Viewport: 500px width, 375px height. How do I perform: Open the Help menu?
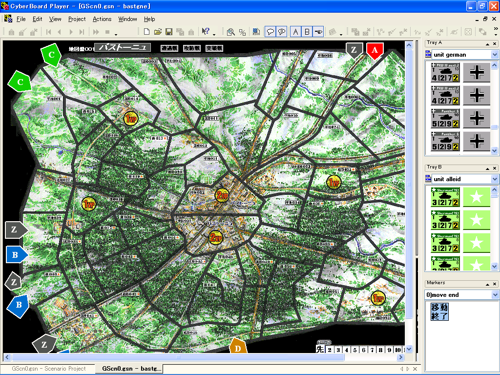coord(149,19)
